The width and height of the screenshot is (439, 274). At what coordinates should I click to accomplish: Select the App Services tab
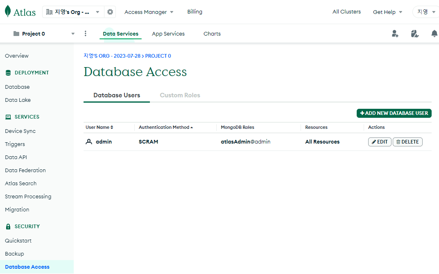pyautogui.click(x=168, y=34)
